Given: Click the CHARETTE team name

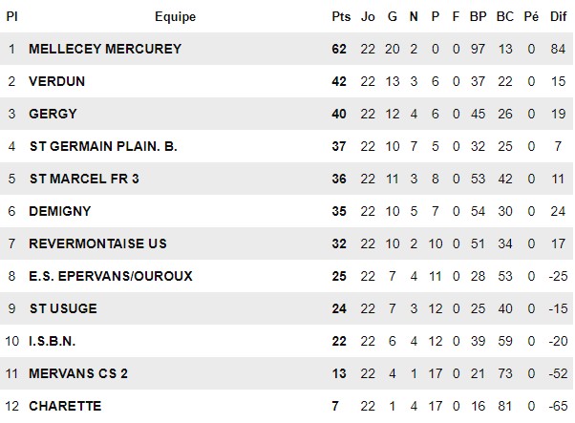Looking at the screenshot, I should 65,406.
